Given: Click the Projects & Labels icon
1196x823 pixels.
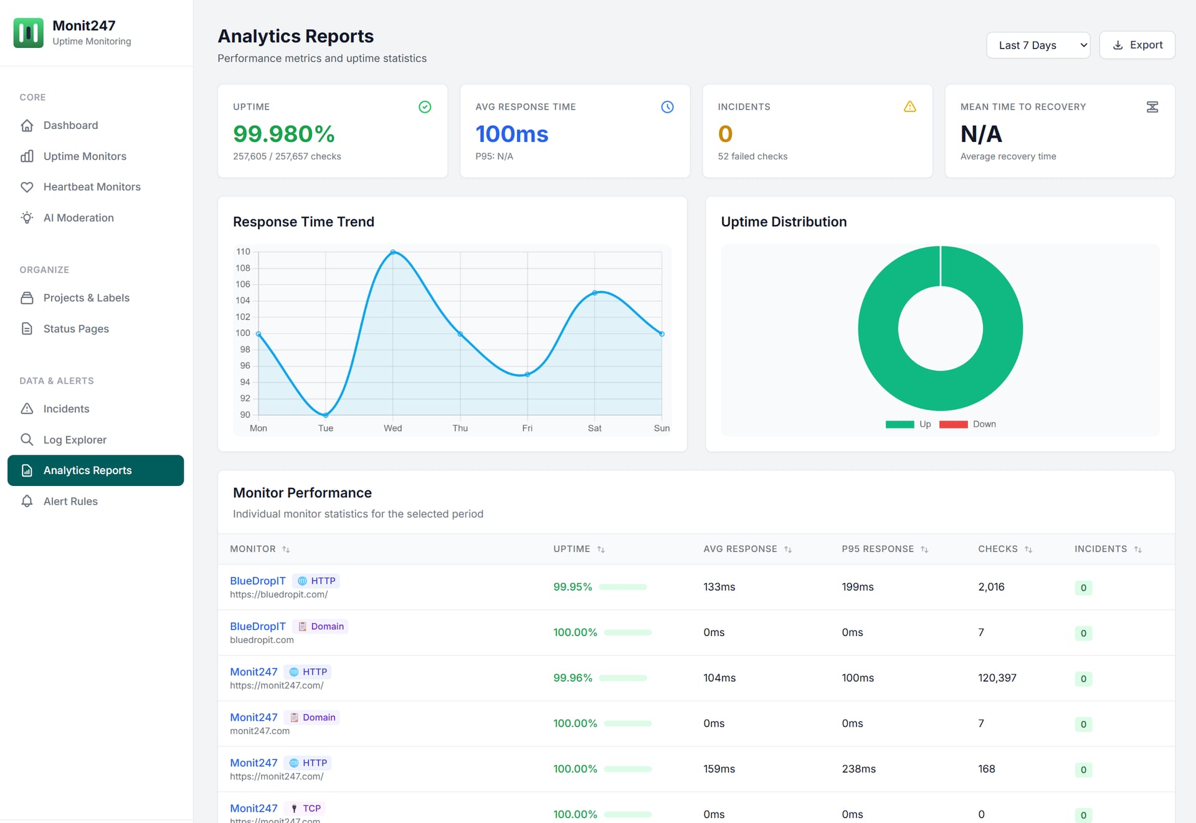Looking at the screenshot, I should point(27,298).
